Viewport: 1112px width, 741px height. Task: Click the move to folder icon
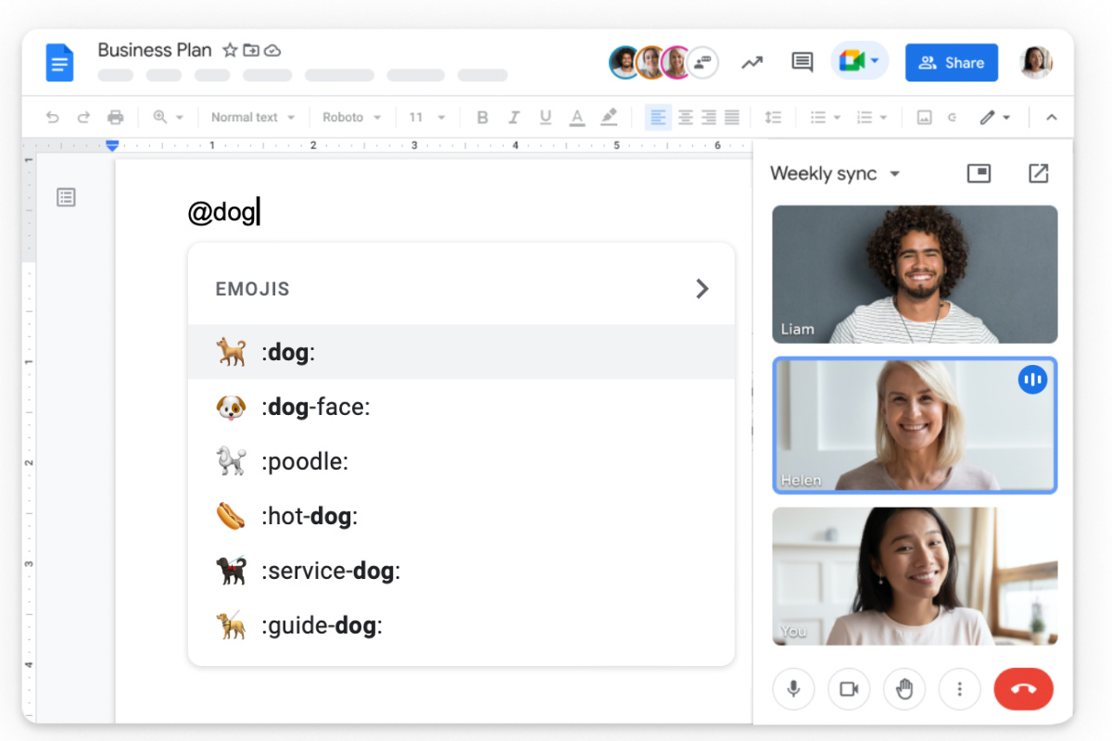(x=251, y=50)
